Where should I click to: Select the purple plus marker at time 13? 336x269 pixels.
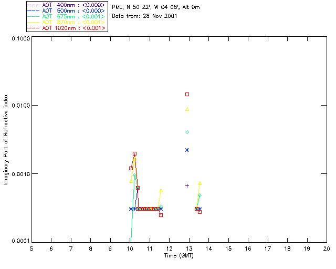point(187,186)
